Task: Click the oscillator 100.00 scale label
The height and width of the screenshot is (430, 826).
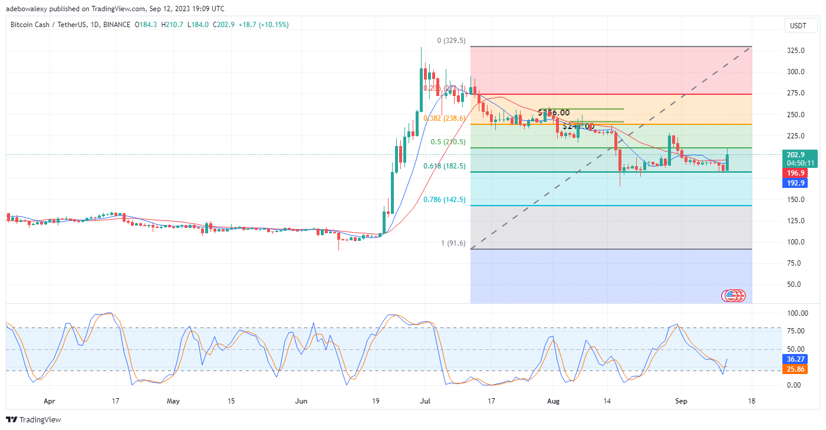Action: pyautogui.click(x=797, y=313)
